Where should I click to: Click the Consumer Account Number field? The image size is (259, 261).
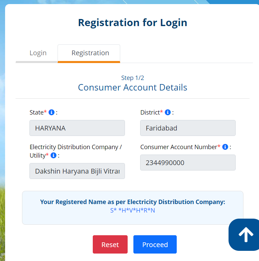pos(188,163)
